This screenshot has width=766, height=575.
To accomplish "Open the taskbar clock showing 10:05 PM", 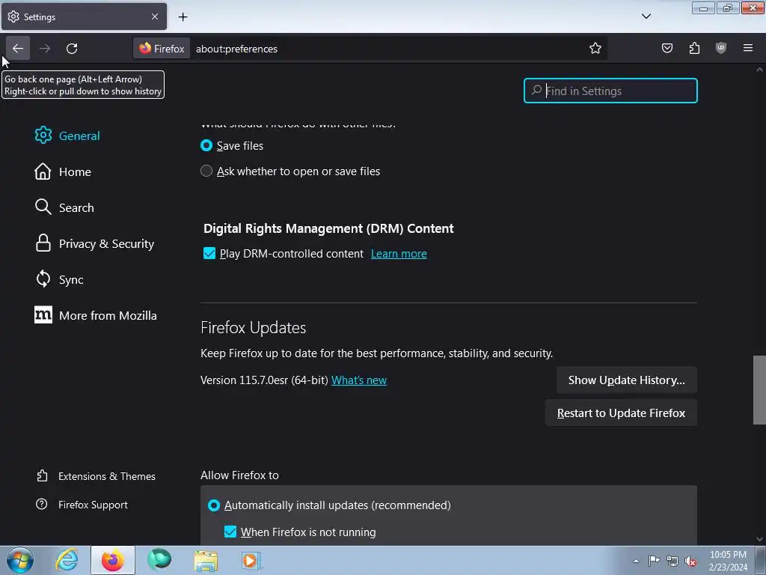I will coord(728,561).
